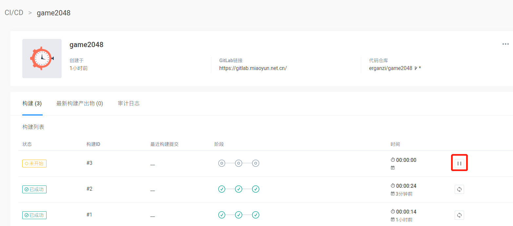Click first stage circle of build #3
Screen dimensions: 513x226
[x=222, y=163]
